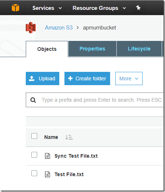Switch to the Lifecycle tab

139,49
